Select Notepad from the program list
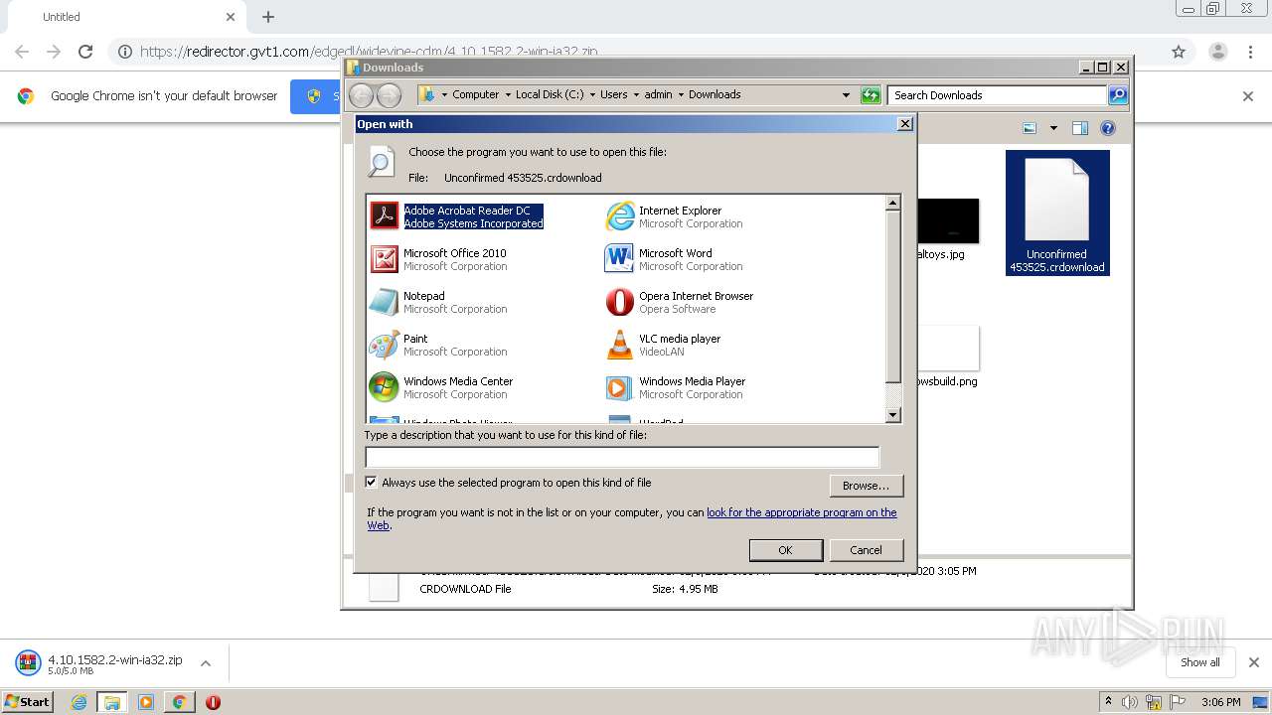Viewport: 1272px width, 715px height. point(439,302)
